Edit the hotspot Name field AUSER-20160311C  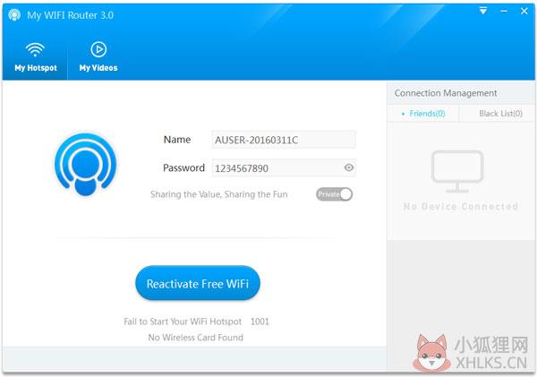point(284,140)
